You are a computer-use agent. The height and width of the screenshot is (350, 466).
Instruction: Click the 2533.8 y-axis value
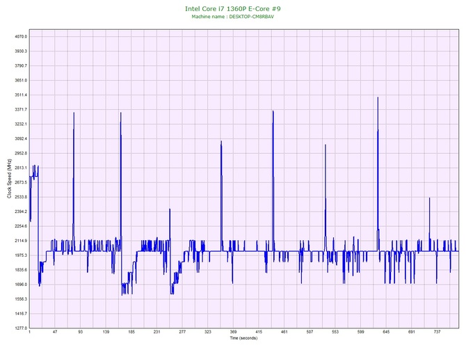click(21, 197)
